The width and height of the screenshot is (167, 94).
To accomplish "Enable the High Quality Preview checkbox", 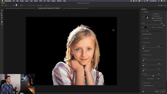I will coord(152,20).
